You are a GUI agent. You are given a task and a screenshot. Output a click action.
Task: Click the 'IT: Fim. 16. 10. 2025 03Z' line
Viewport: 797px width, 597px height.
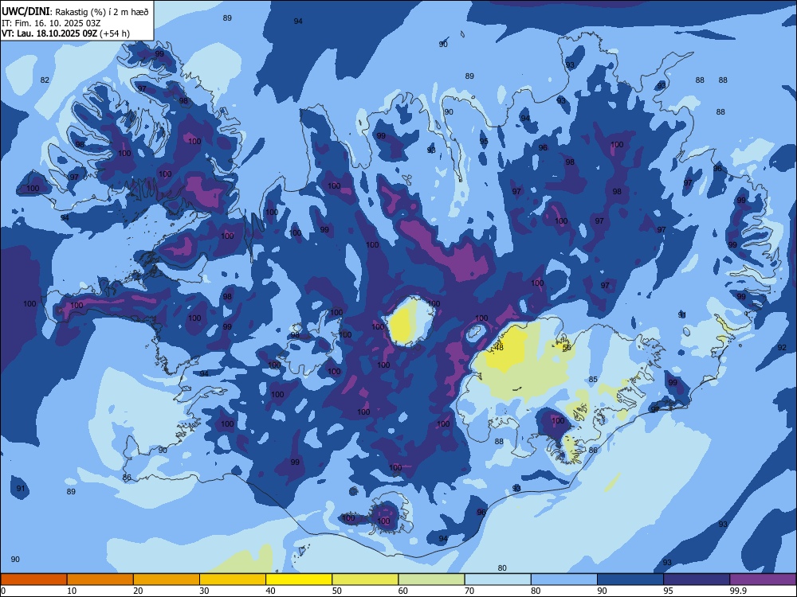point(49,23)
